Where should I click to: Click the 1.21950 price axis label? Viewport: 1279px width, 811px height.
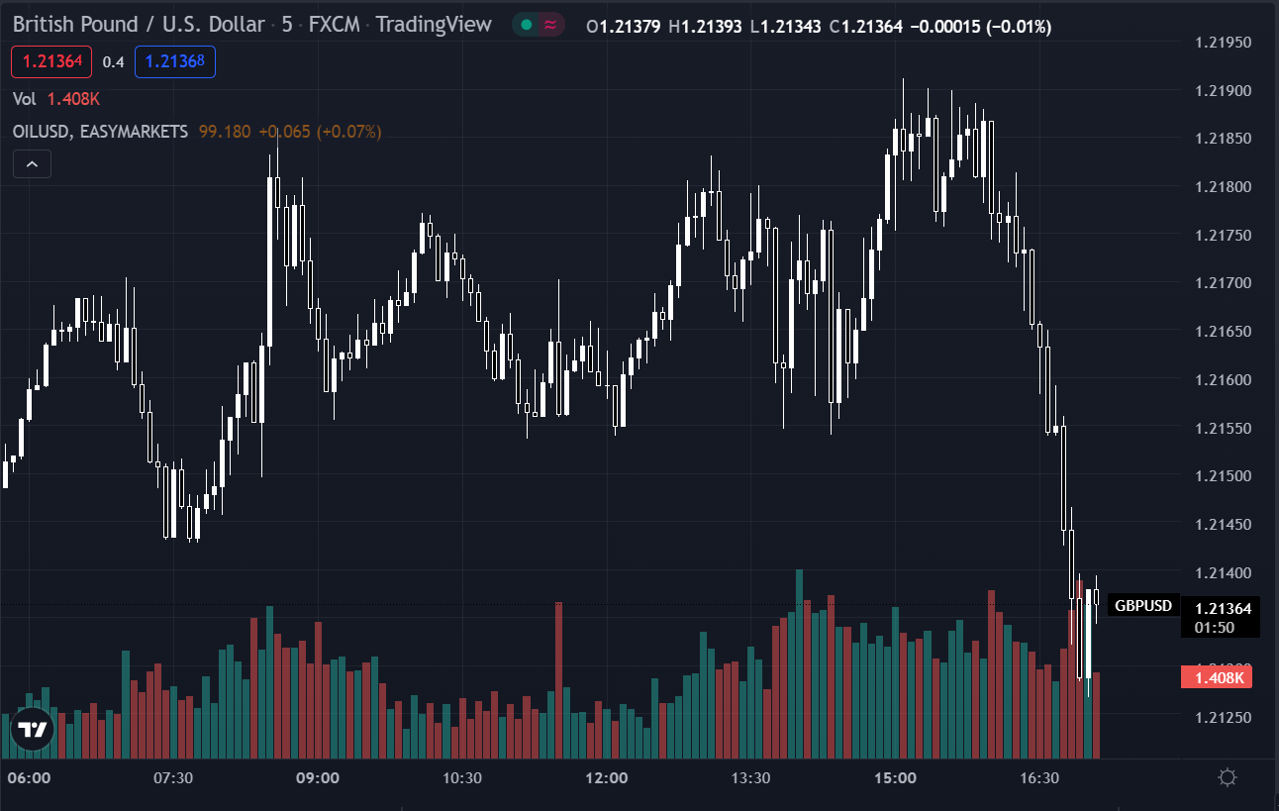pyautogui.click(x=1224, y=43)
